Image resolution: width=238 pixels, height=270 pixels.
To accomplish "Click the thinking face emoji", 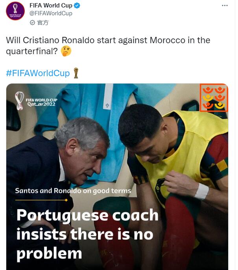I will pos(66,51).
